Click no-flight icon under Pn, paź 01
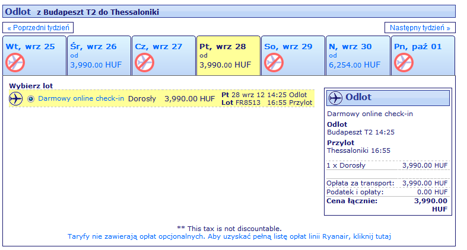 coord(404,62)
